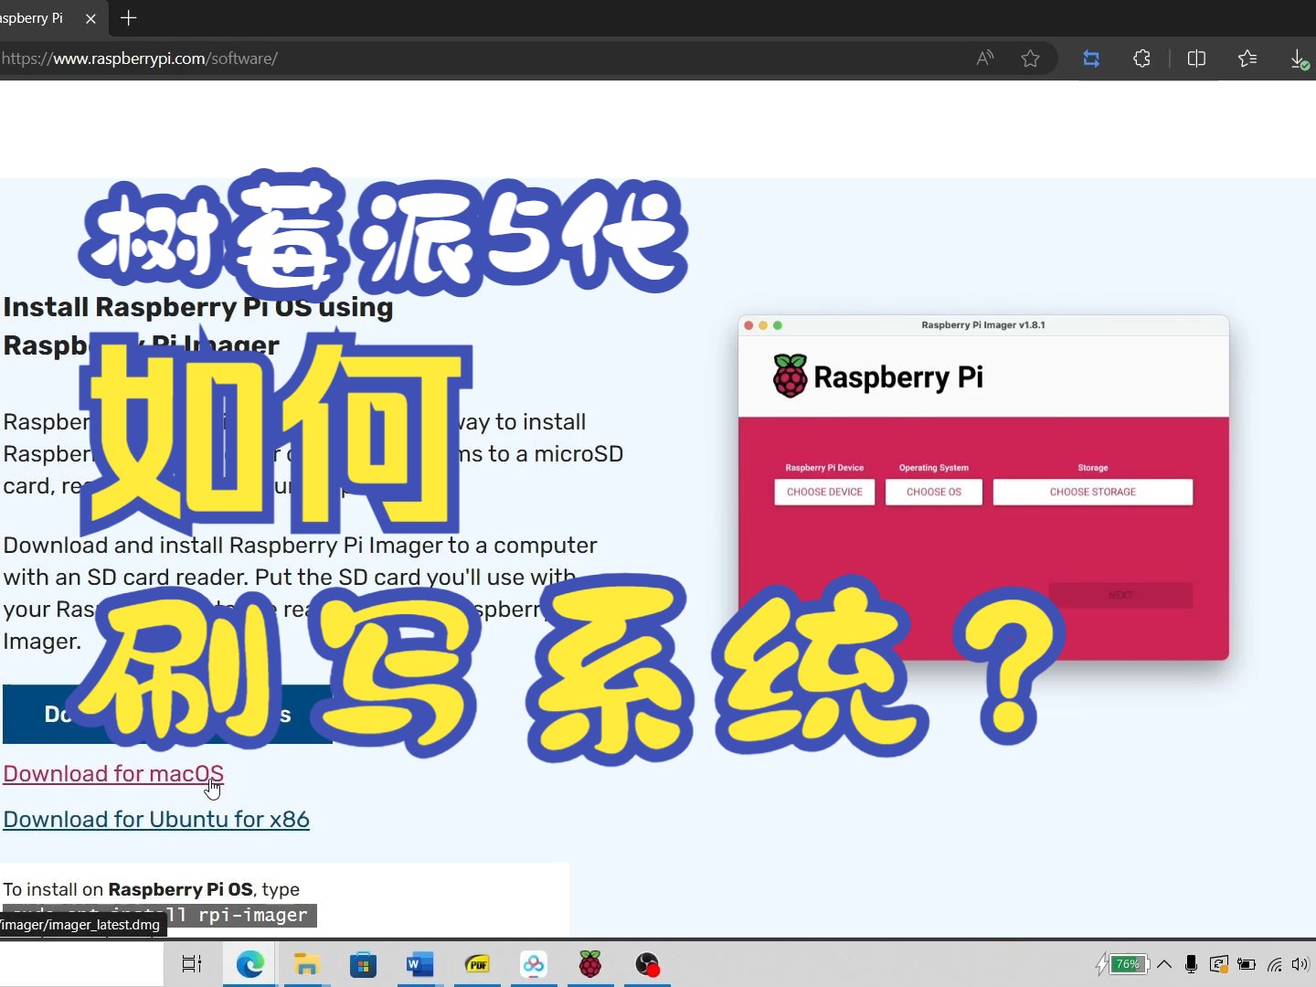Click the 'Install Raspberry Pi OS using' heading
Screen dimensions: 1316x987
pyautogui.click(x=198, y=307)
